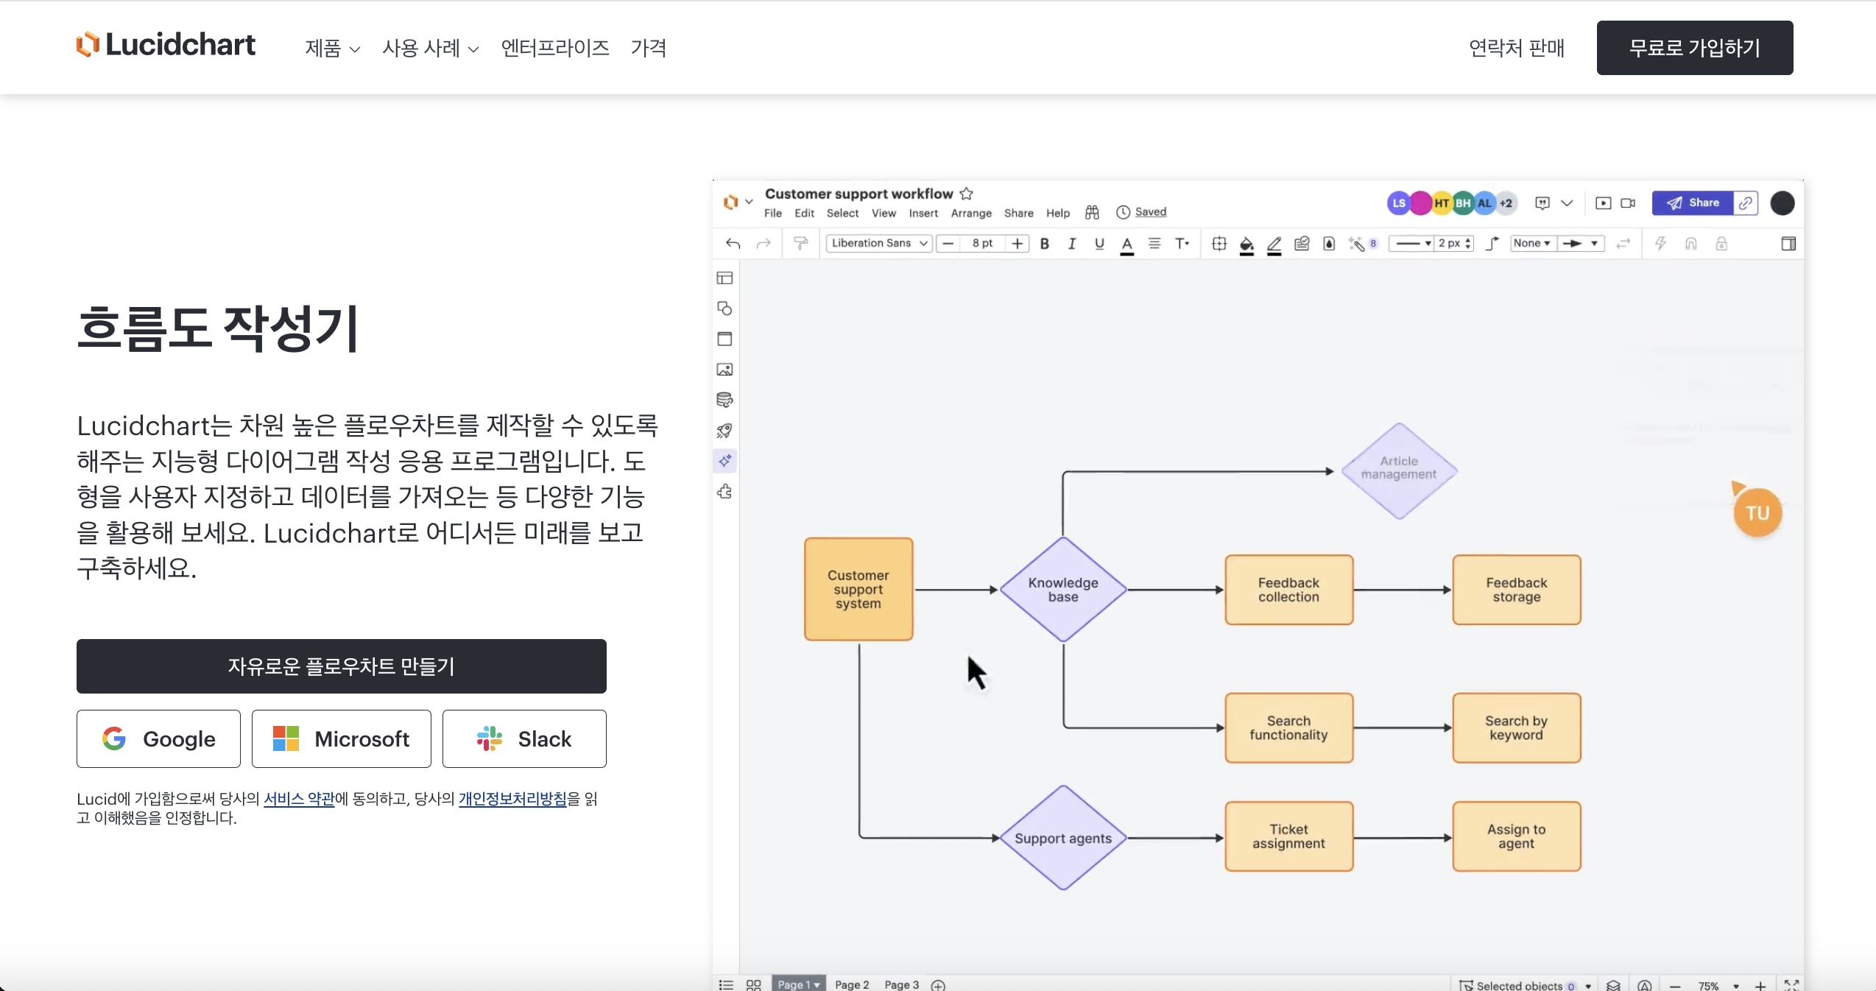The width and height of the screenshot is (1876, 991).
Task: Toggle underline text formatting
Action: click(x=1099, y=244)
